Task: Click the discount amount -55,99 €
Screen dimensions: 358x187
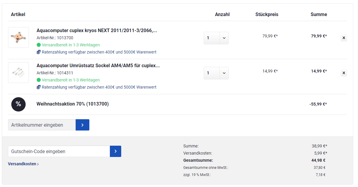Action: click(x=318, y=104)
